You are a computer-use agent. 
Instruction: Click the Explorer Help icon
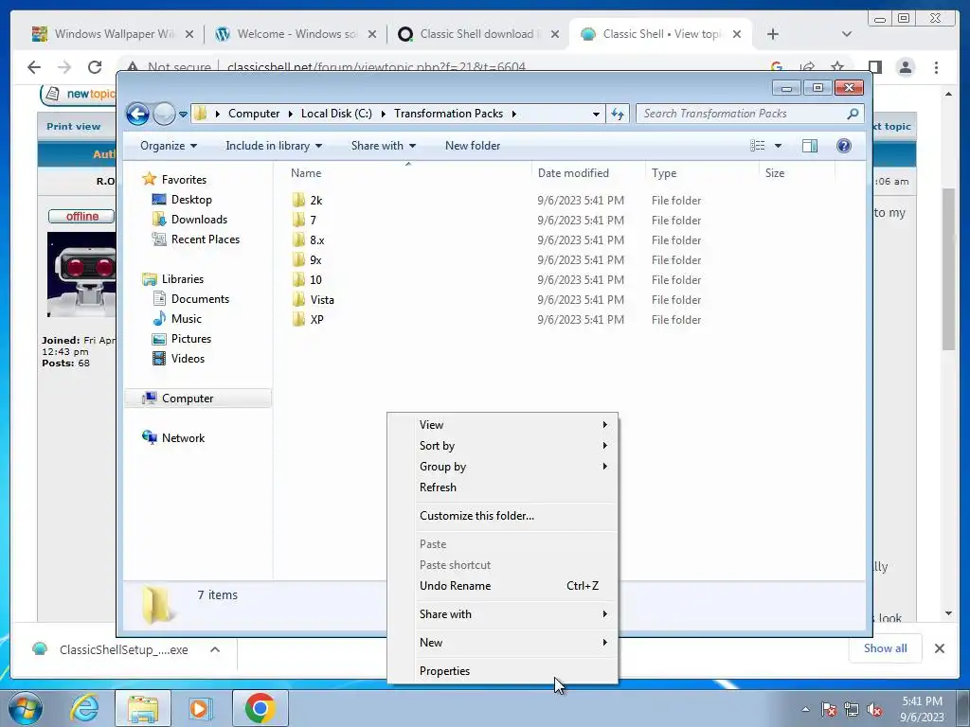pyautogui.click(x=844, y=146)
